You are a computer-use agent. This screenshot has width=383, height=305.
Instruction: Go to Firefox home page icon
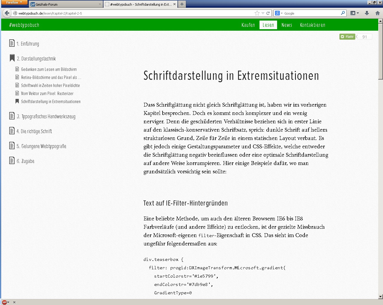tap(377, 13)
